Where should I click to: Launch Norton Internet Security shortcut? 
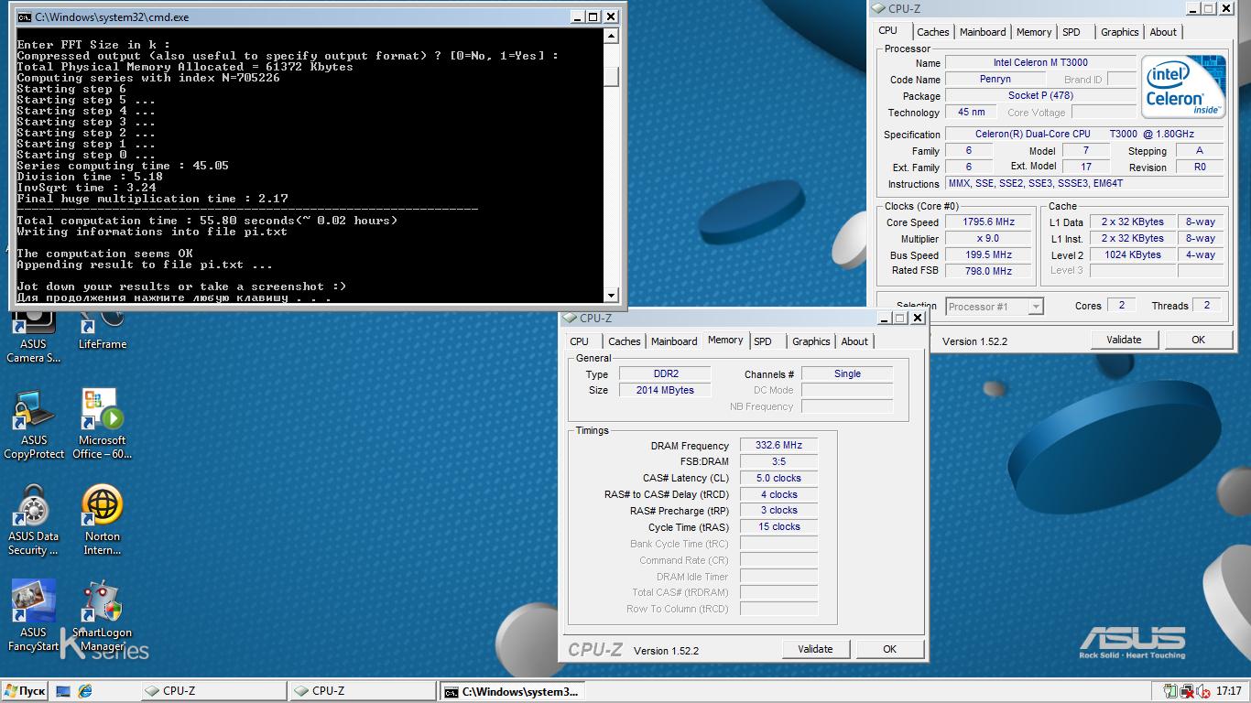[102, 520]
